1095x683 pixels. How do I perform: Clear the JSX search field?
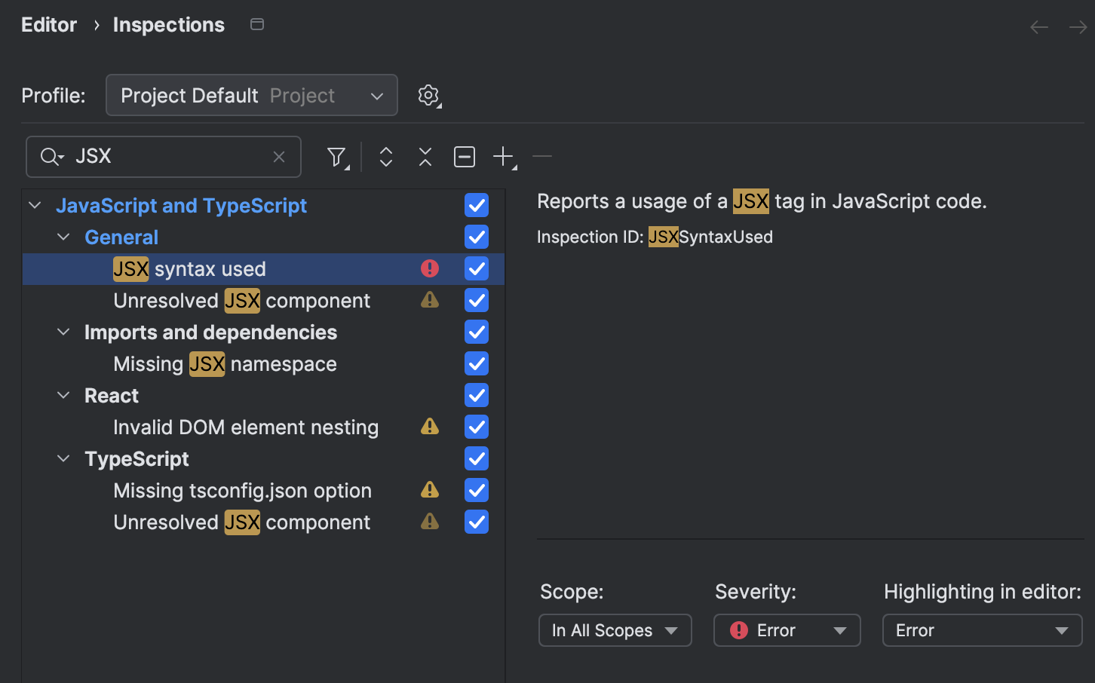(279, 156)
